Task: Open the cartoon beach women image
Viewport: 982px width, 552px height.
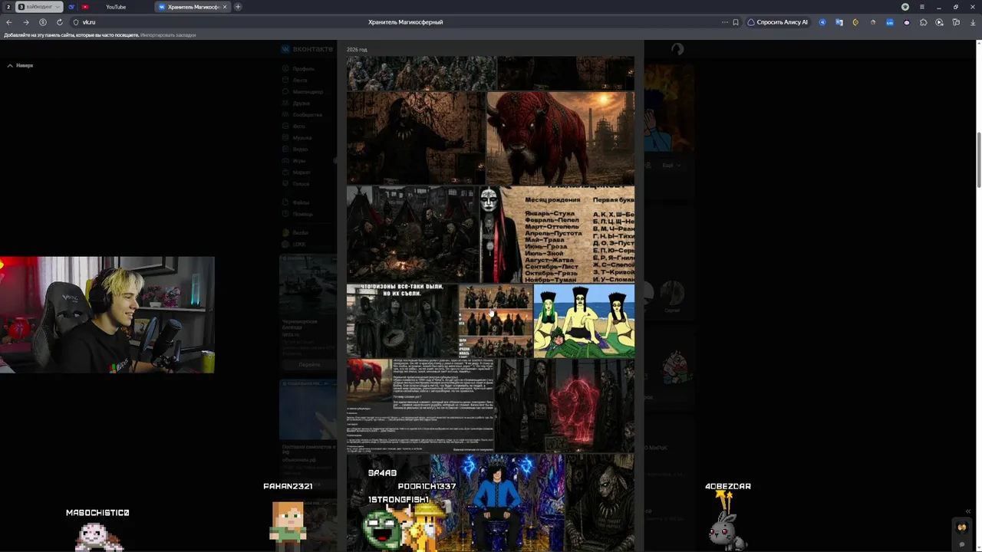Action: (x=584, y=320)
